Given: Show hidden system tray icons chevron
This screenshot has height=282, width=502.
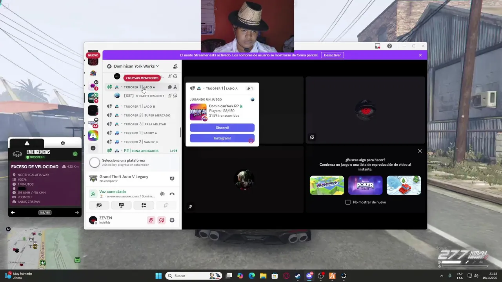Looking at the screenshot, I should 442,276.
